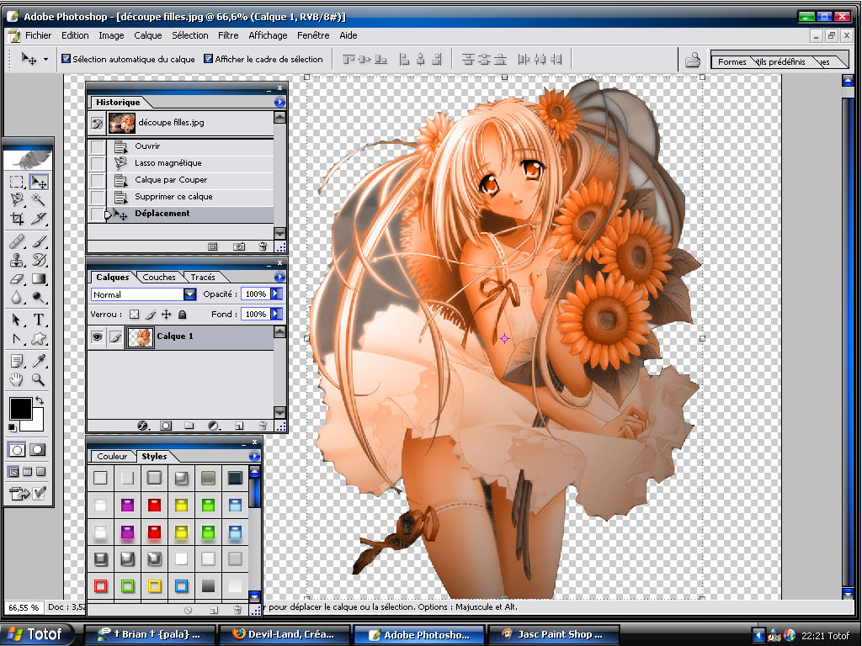Switch to the Couleur tab
Viewport: 862px width, 646px height.
pyautogui.click(x=112, y=457)
